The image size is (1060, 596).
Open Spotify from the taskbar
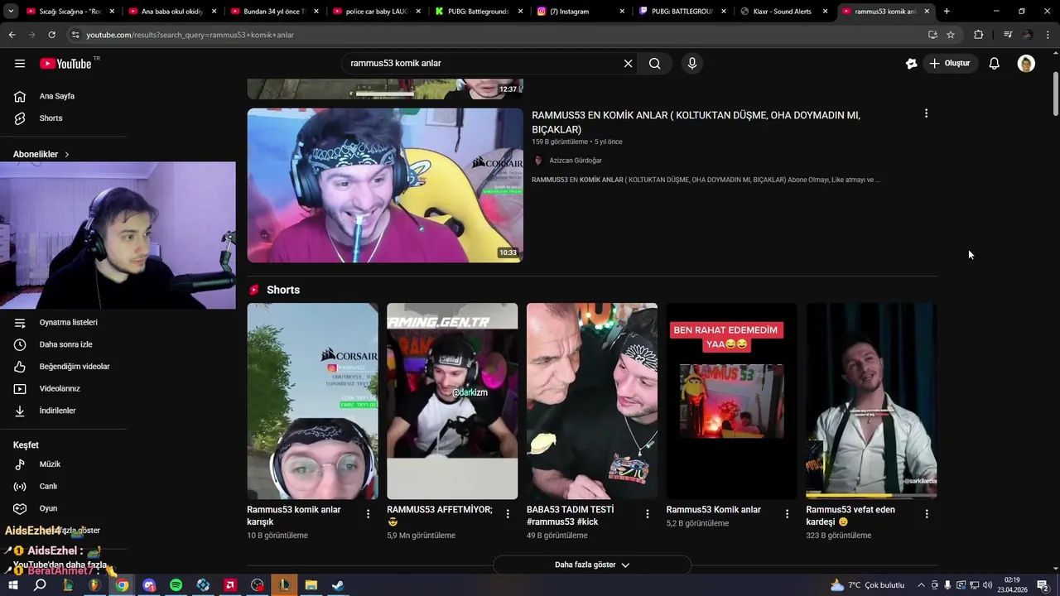[x=176, y=585]
